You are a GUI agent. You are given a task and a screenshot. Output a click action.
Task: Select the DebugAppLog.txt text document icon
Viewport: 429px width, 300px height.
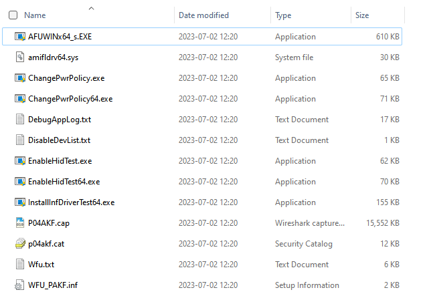pyautogui.click(x=20, y=120)
